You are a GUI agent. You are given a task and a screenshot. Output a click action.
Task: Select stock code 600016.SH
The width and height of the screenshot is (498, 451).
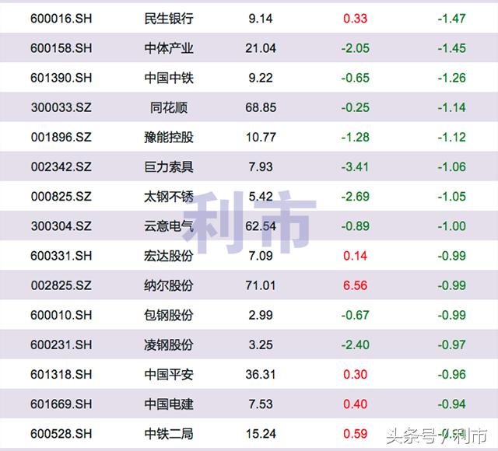point(61,19)
